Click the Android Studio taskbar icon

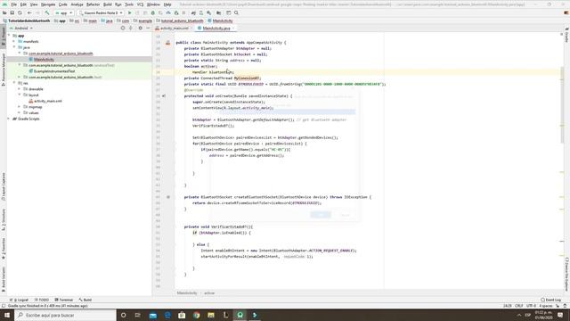pyautogui.click(x=240, y=315)
